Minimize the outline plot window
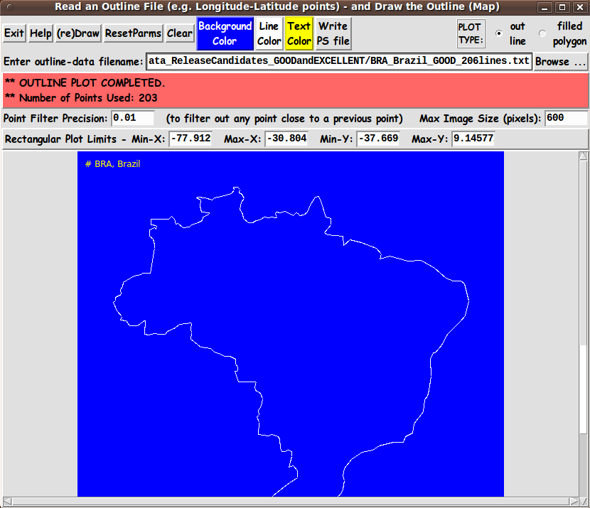The width and height of the screenshot is (590, 508). 545,7
